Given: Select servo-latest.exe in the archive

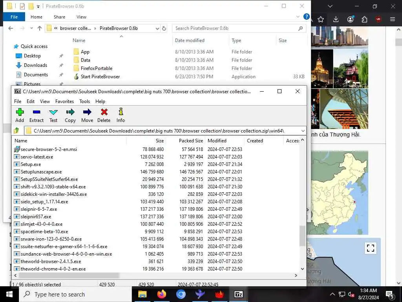Looking at the screenshot, I should point(37,157).
